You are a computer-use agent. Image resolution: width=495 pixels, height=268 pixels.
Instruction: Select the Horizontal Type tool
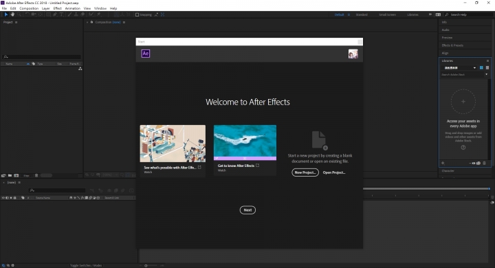62,14
